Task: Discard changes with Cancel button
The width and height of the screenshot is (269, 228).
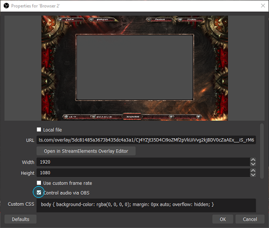Action: 250,219
